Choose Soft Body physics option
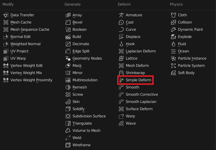 click(186, 73)
